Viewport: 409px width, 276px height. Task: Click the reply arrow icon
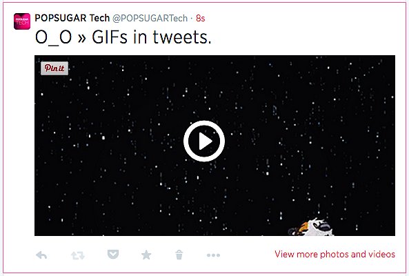point(41,255)
